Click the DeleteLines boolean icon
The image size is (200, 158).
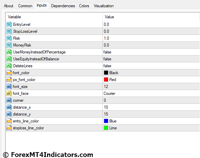pyautogui.click(x=9, y=66)
